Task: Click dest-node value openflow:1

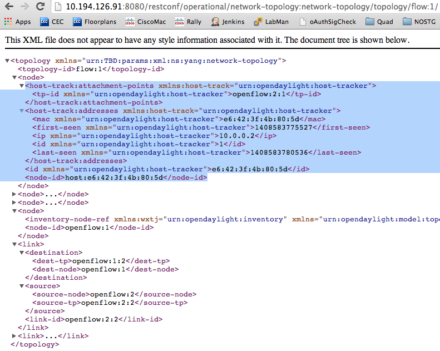Action: (x=103, y=269)
